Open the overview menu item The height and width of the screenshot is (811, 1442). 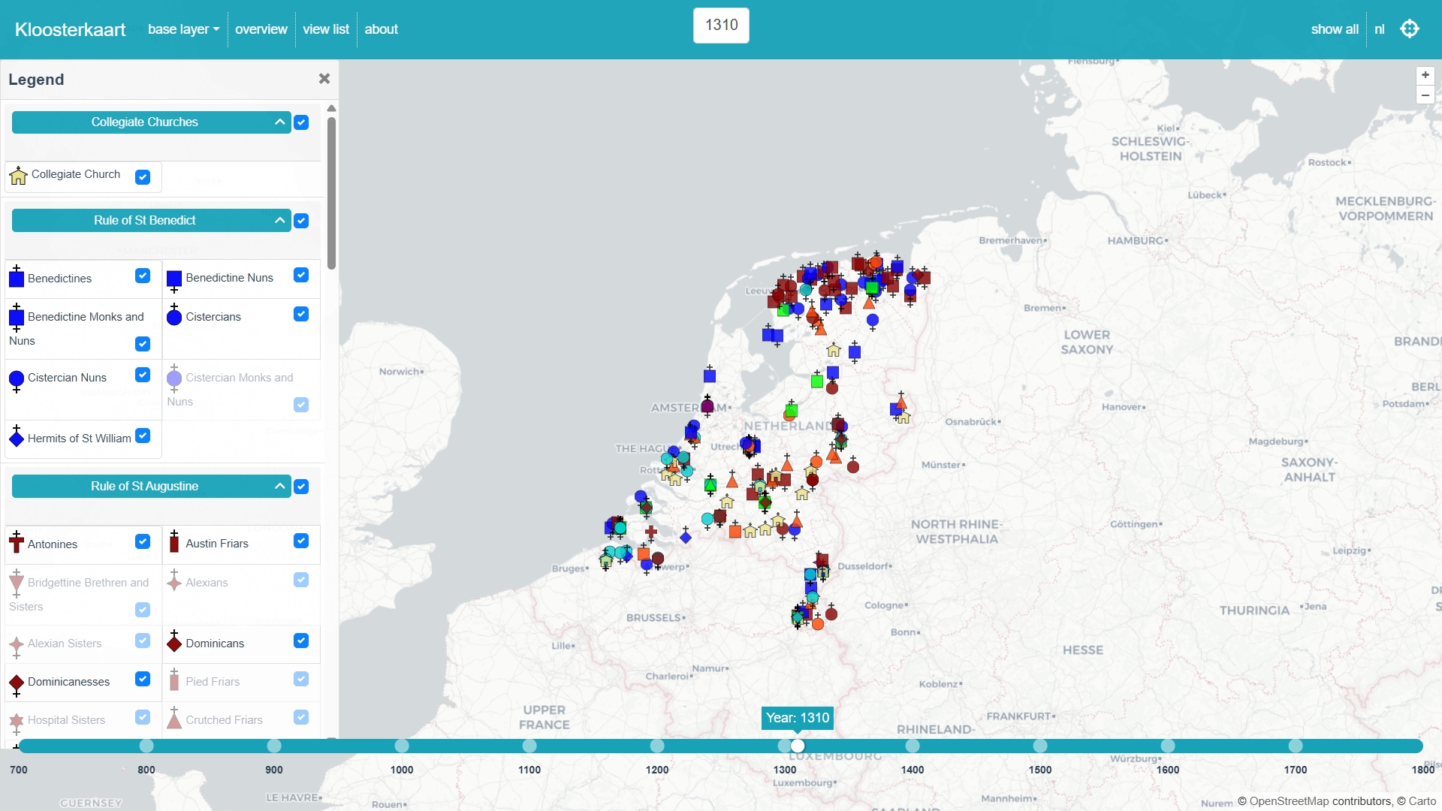coord(261,29)
